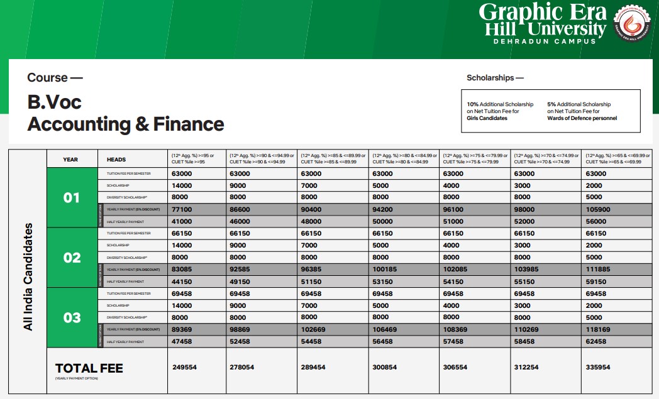
Task: Click the '>=85 & <=89.99' column header
Action: point(333,159)
